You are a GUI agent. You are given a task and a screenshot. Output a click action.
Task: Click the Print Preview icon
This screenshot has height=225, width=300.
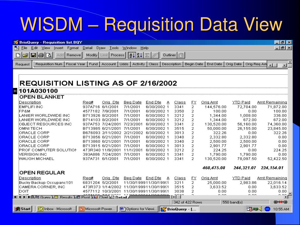49,55
